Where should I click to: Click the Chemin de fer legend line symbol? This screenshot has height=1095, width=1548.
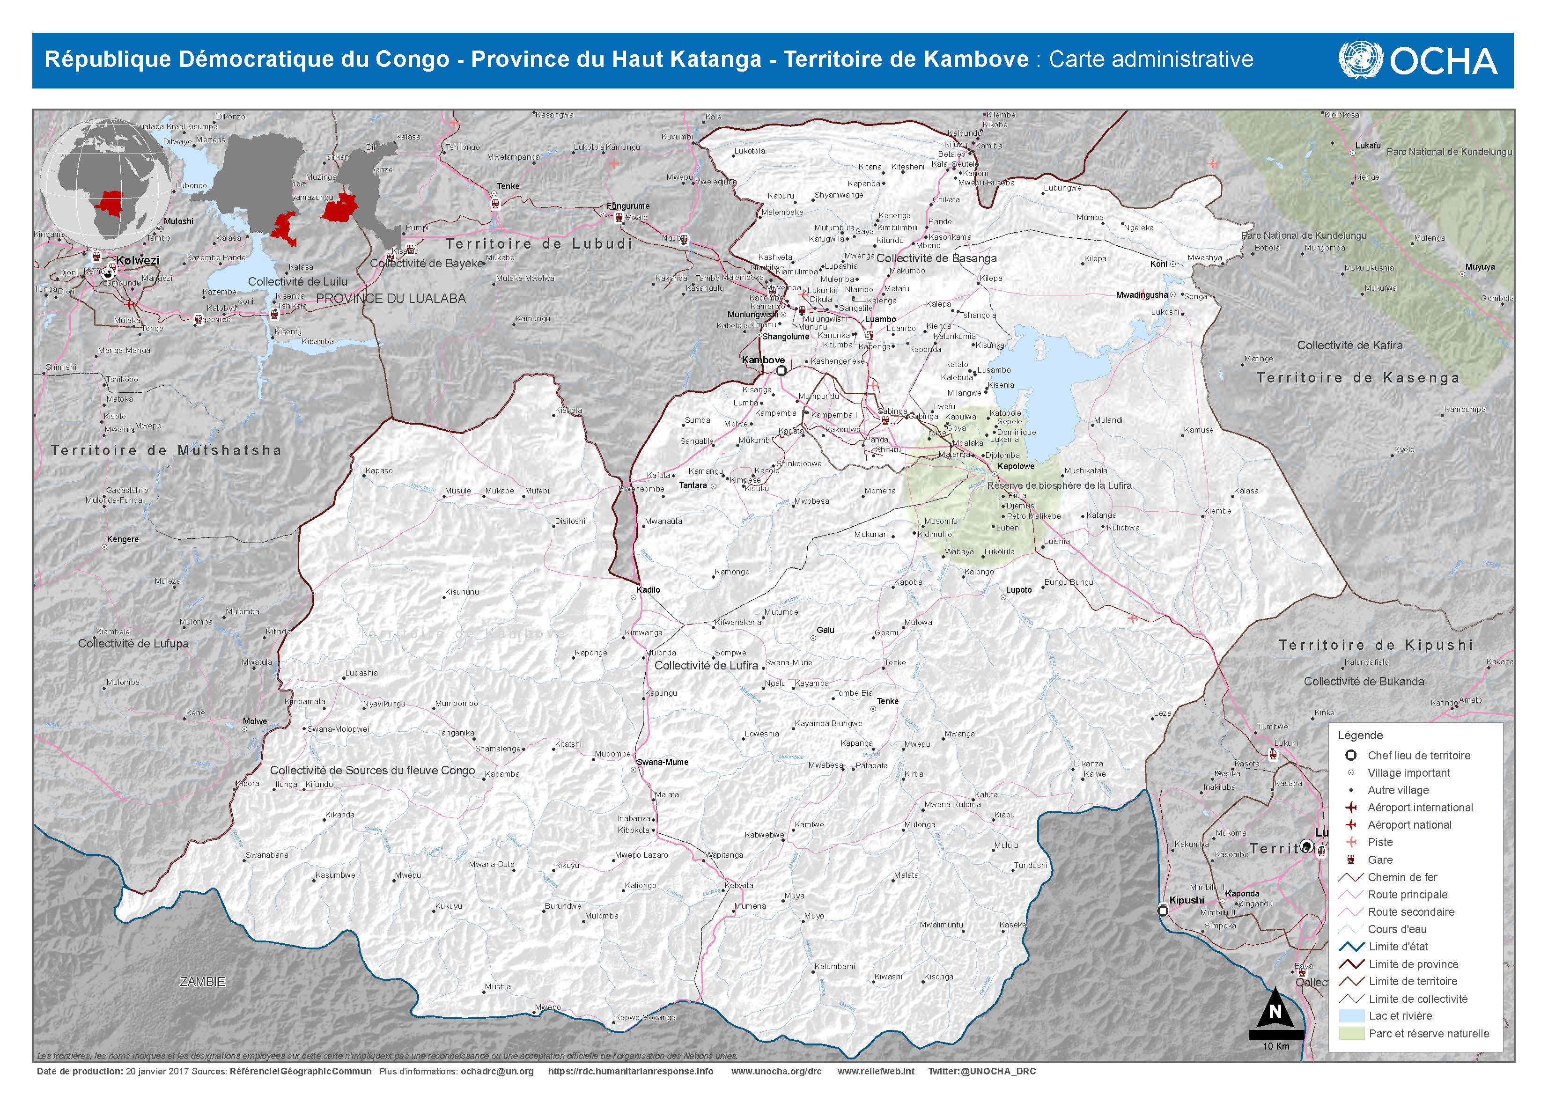tap(1350, 877)
